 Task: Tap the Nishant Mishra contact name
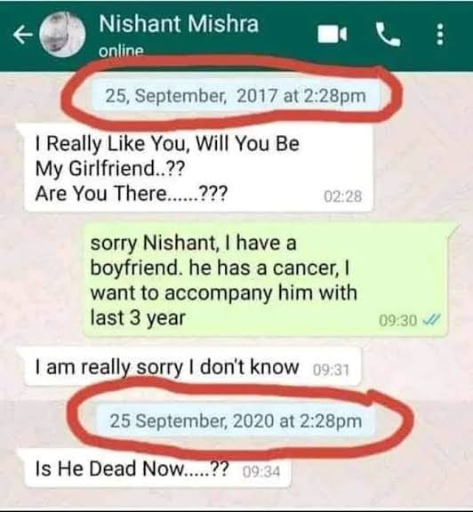coord(179,24)
